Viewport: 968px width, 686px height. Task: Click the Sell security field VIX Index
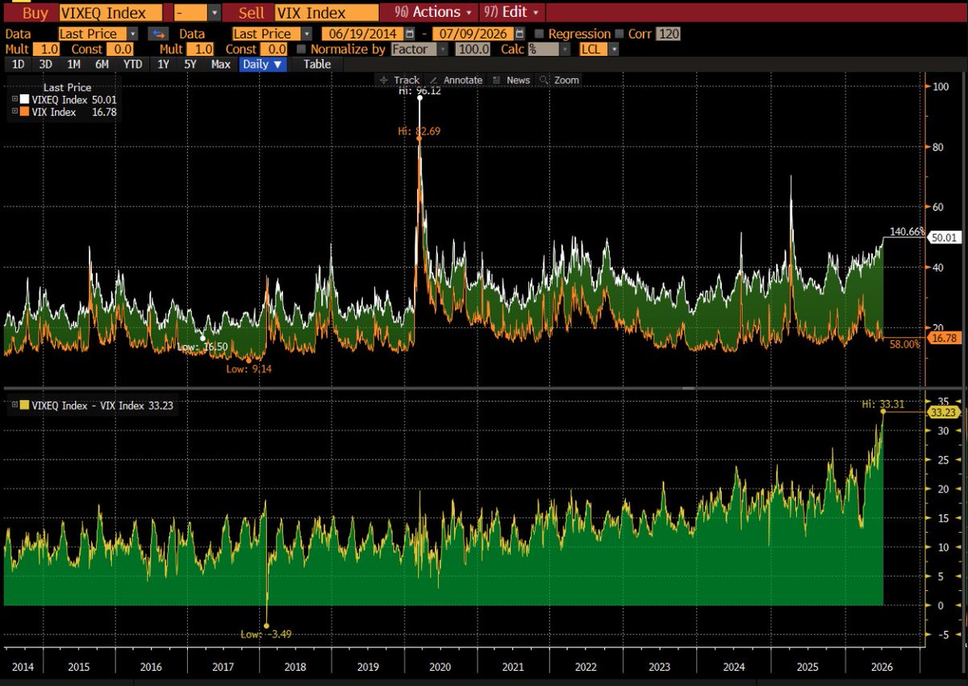pyautogui.click(x=326, y=13)
